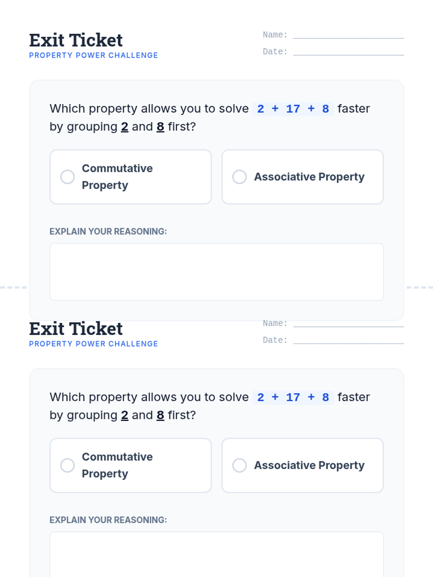Image resolution: width=433 pixels, height=577 pixels.
Task: Click the underlined 2 in the second question
Action: pyautogui.click(x=124, y=415)
